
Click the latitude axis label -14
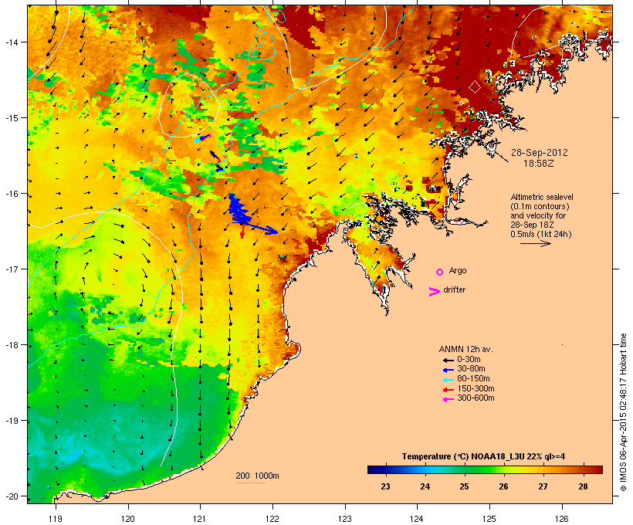click(11, 42)
